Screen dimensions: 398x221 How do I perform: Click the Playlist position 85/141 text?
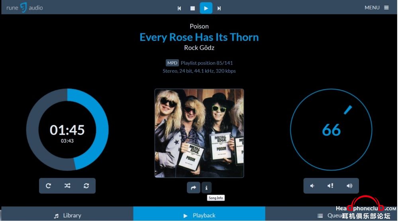coord(207,63)
